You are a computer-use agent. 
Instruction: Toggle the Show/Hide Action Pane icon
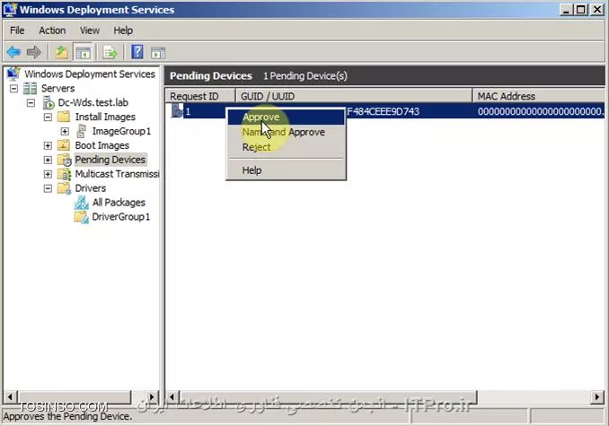click(158, 52)
